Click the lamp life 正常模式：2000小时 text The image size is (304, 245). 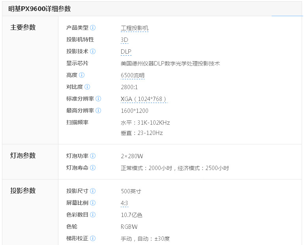(146, 168)
